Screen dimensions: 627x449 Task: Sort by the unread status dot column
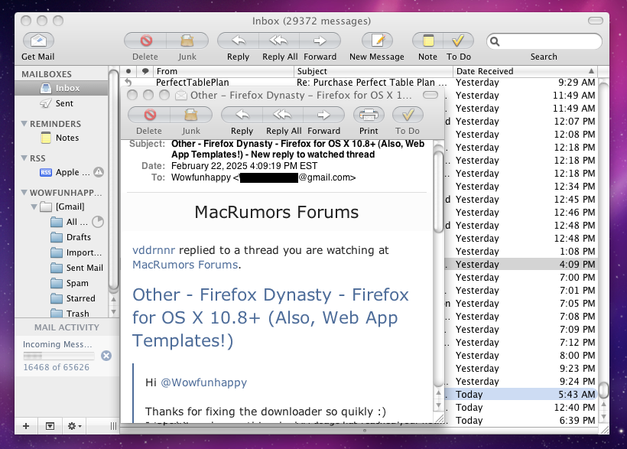(128, 71)
